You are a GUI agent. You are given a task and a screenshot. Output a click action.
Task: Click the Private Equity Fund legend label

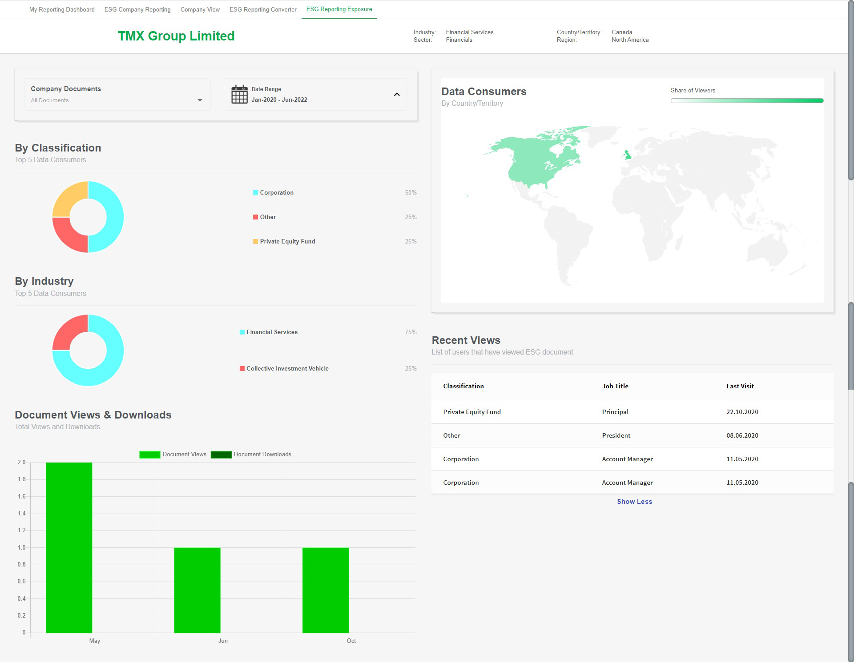coord(287,241)
